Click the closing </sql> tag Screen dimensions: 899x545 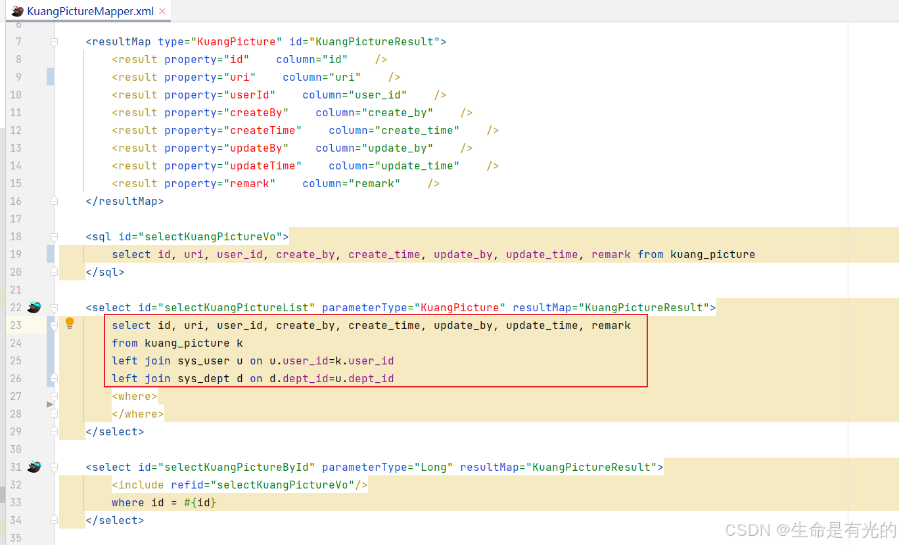[104, 272]
